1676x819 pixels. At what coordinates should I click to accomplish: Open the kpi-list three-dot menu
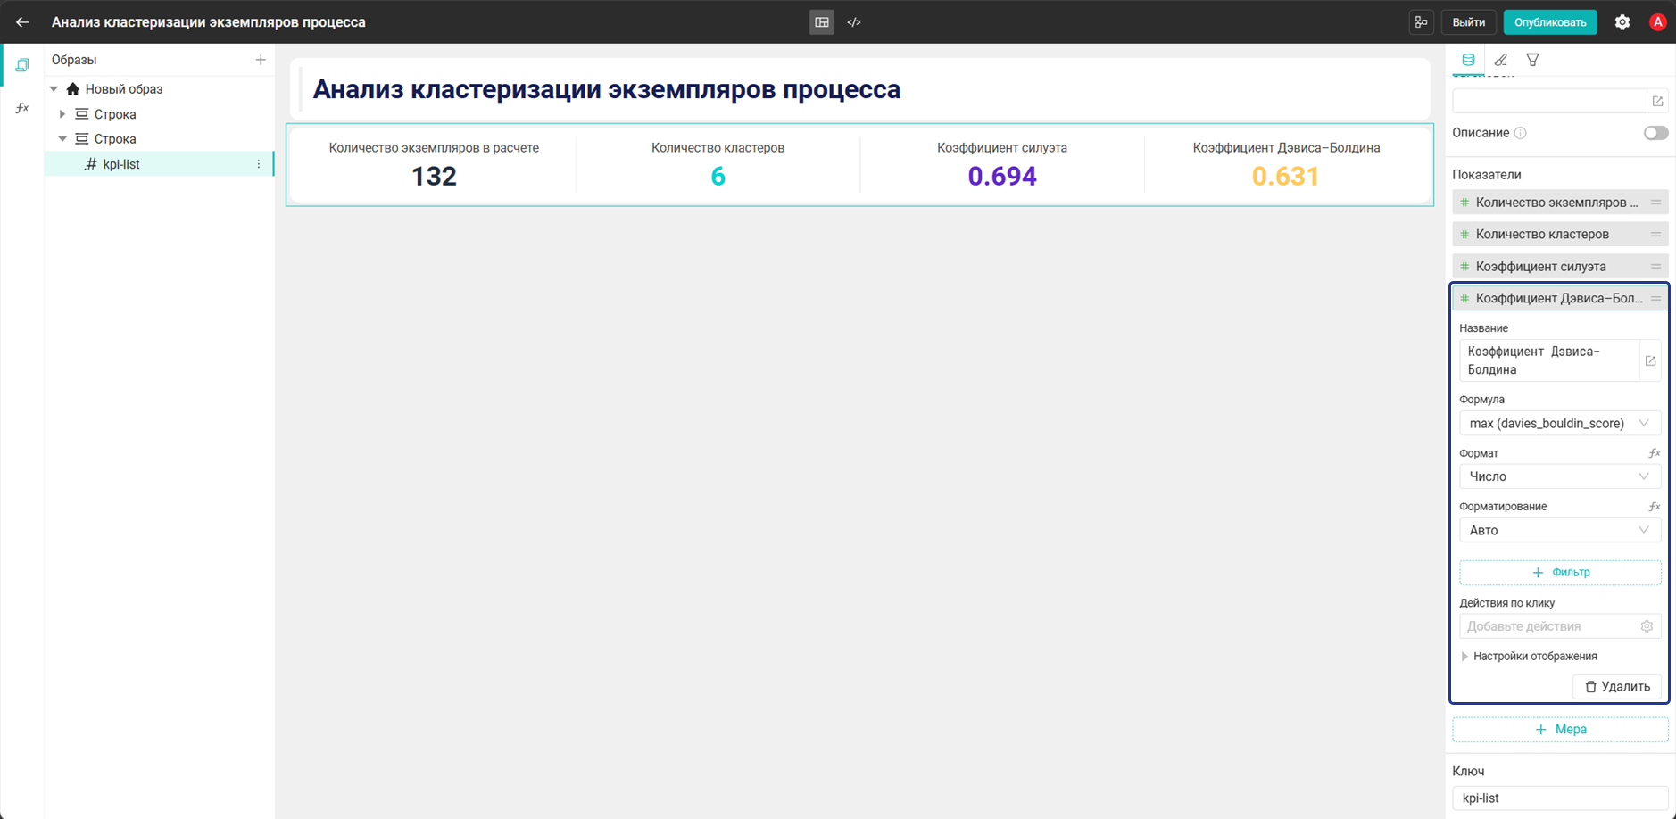click(x=259, y=164)
